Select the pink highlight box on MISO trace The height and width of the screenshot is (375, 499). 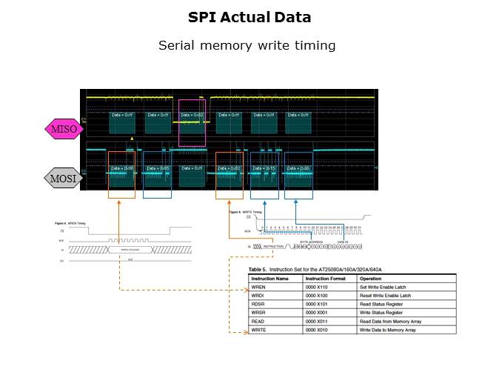pyautogui.click(x=191, y=122)
